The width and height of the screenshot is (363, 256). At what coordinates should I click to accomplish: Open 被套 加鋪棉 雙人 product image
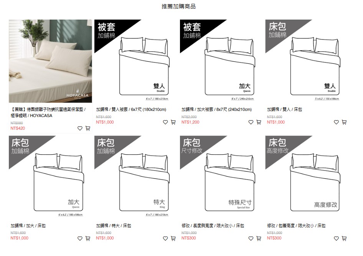coord(136,61)
